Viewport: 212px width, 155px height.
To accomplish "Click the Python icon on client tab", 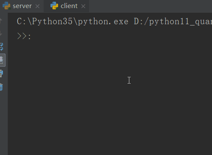I will click(x=54, y=6).
